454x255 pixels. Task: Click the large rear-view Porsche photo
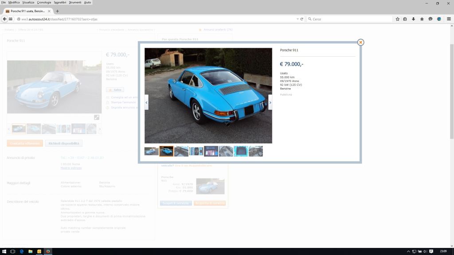coord(208,96)
